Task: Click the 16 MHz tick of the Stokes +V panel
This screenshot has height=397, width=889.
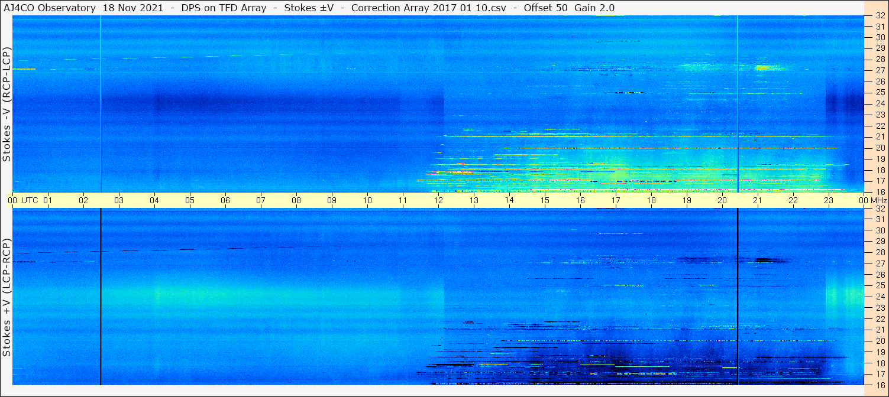Action: tap(880, 385)
